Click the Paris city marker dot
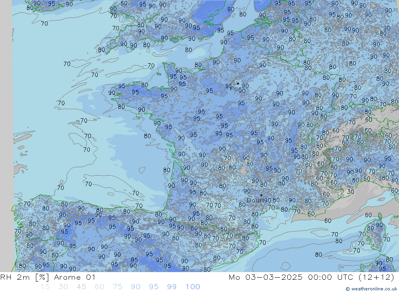This screenshot has height=292, width=399. (238, 83)
